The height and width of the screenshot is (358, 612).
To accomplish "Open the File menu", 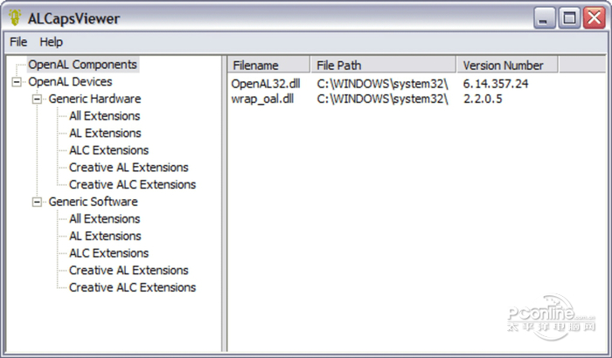I will click(18, 42).
